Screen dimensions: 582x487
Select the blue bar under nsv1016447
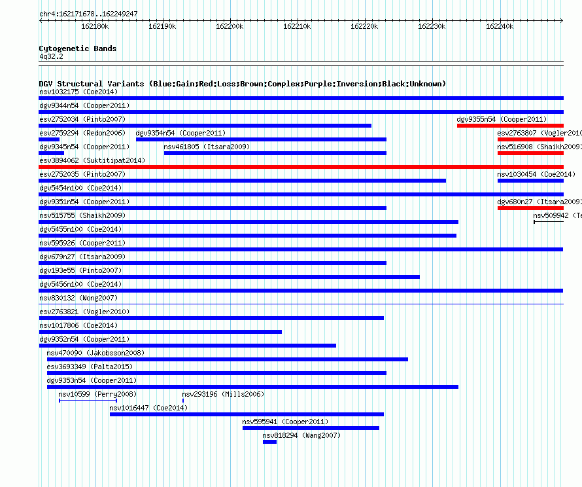[247, 414]
